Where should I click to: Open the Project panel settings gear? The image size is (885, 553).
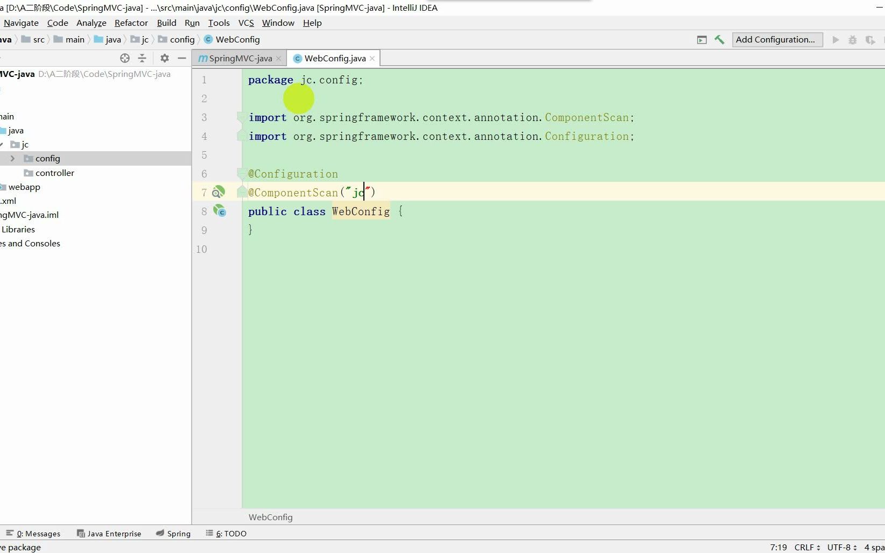pos(165,58)
